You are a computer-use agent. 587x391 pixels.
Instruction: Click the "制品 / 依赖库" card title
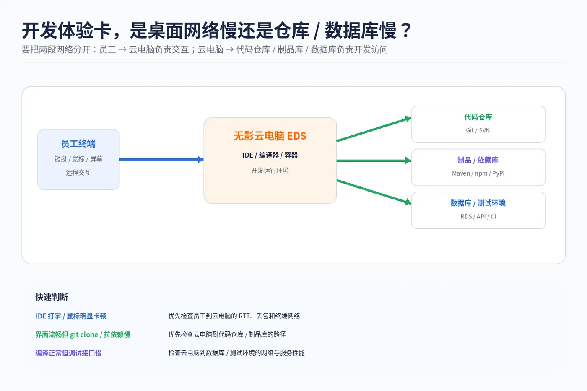[x=478, y=160]
